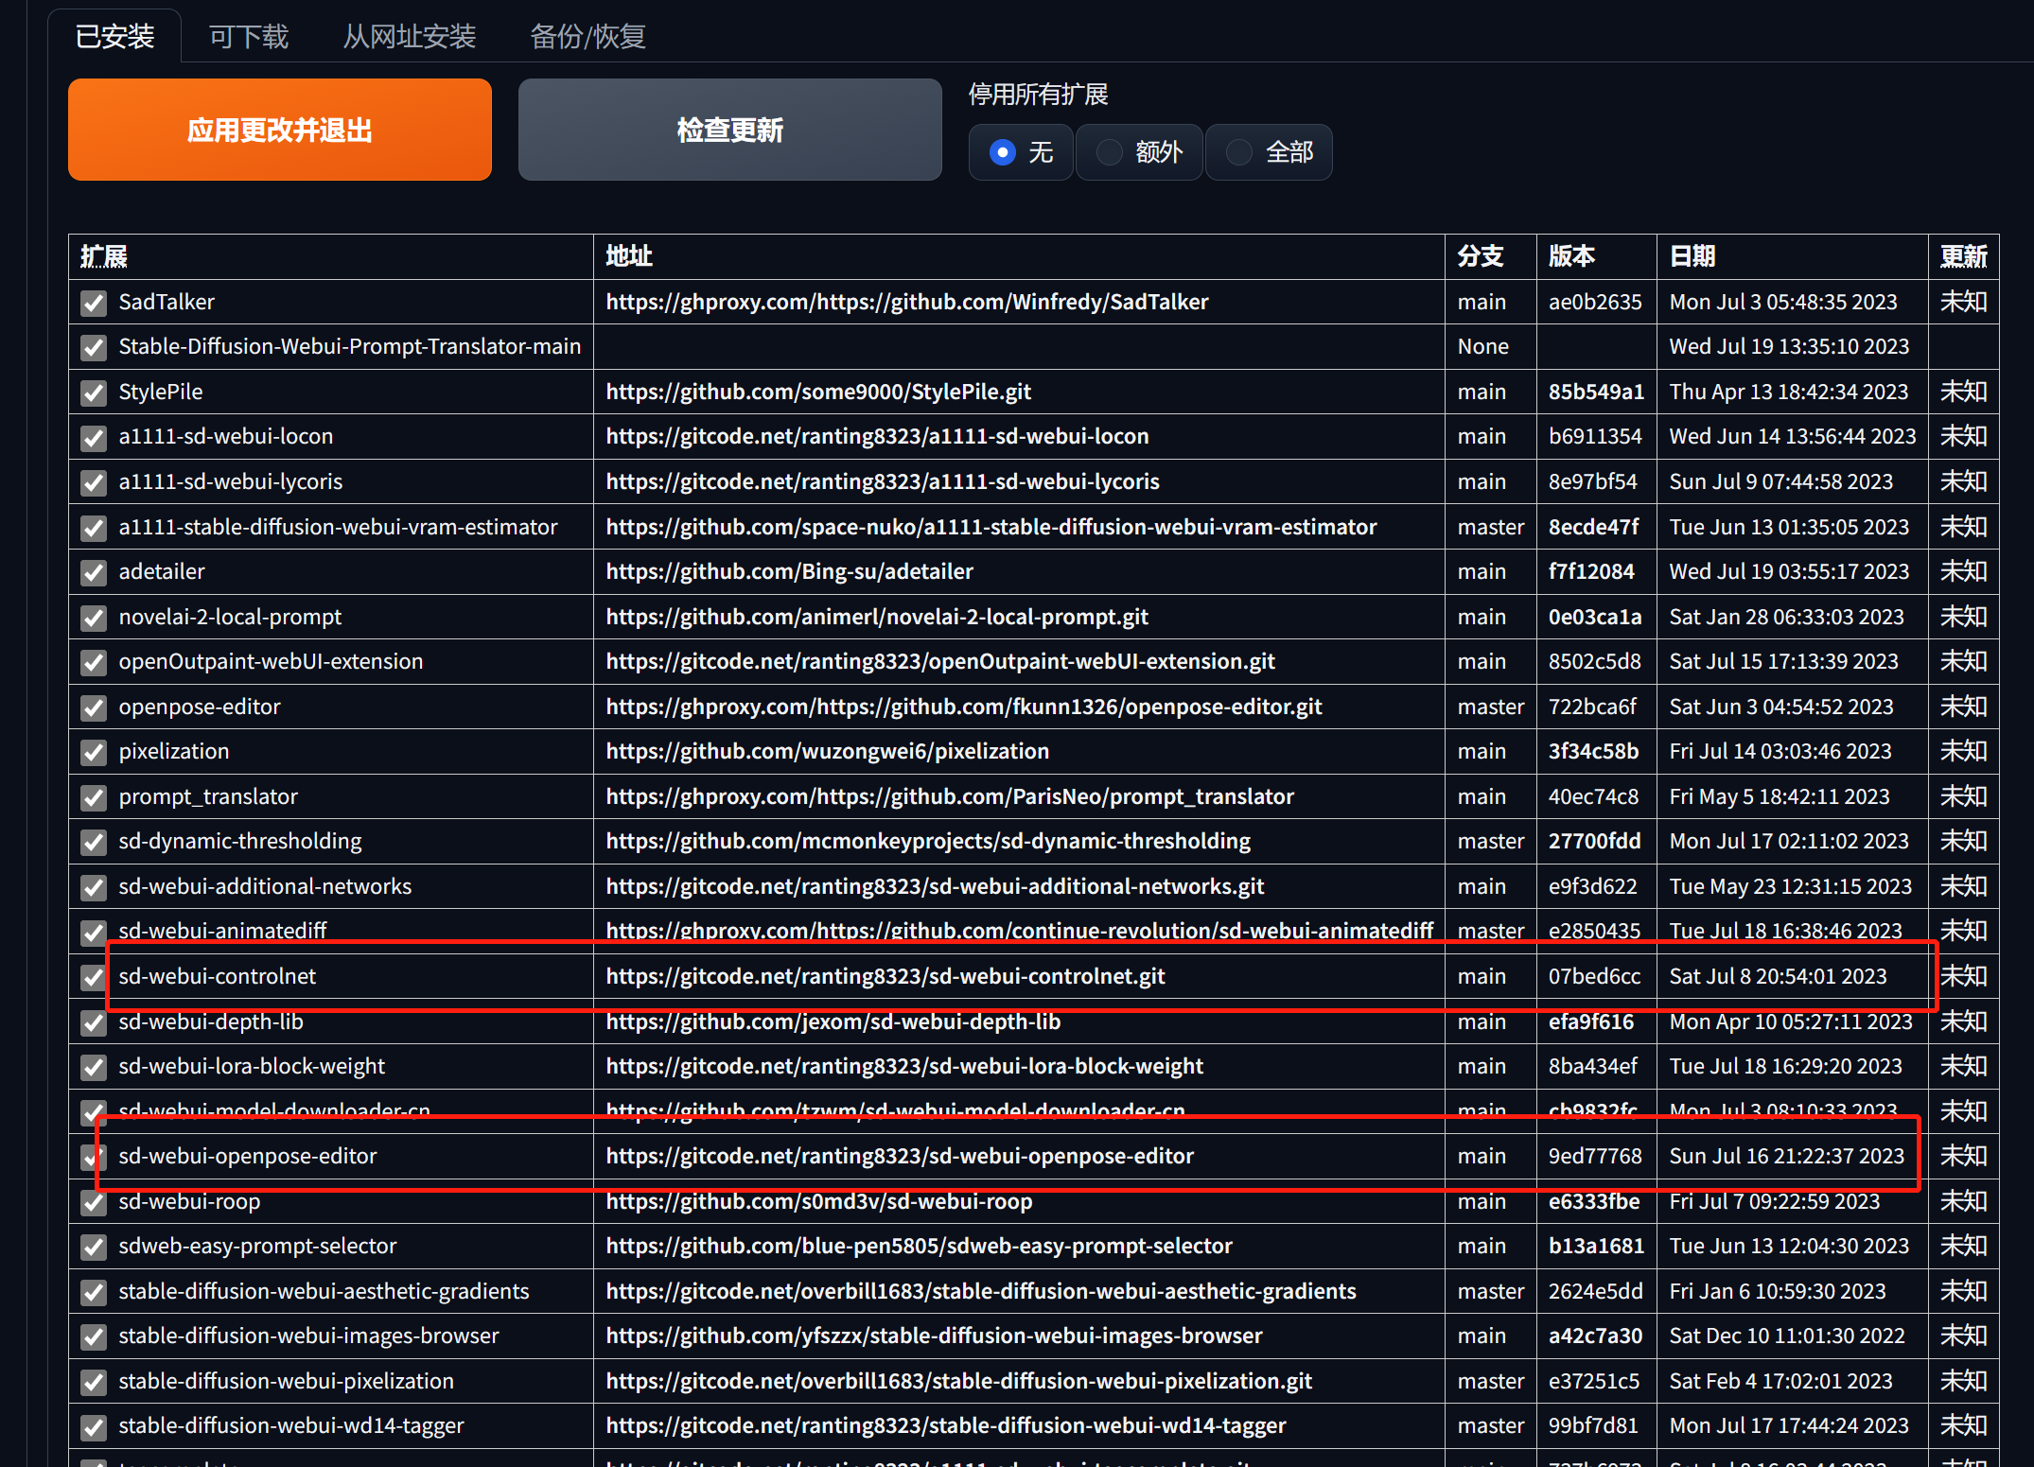
Task: Uncheck the sd-webui-additional-networks checkbox
Action: [x=94, y=887]
